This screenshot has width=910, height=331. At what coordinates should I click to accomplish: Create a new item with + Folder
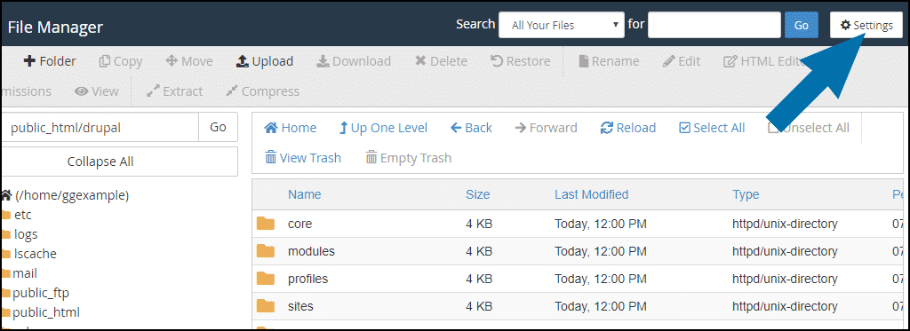pos(50,61)
